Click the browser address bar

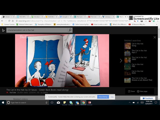click(75, 21)
